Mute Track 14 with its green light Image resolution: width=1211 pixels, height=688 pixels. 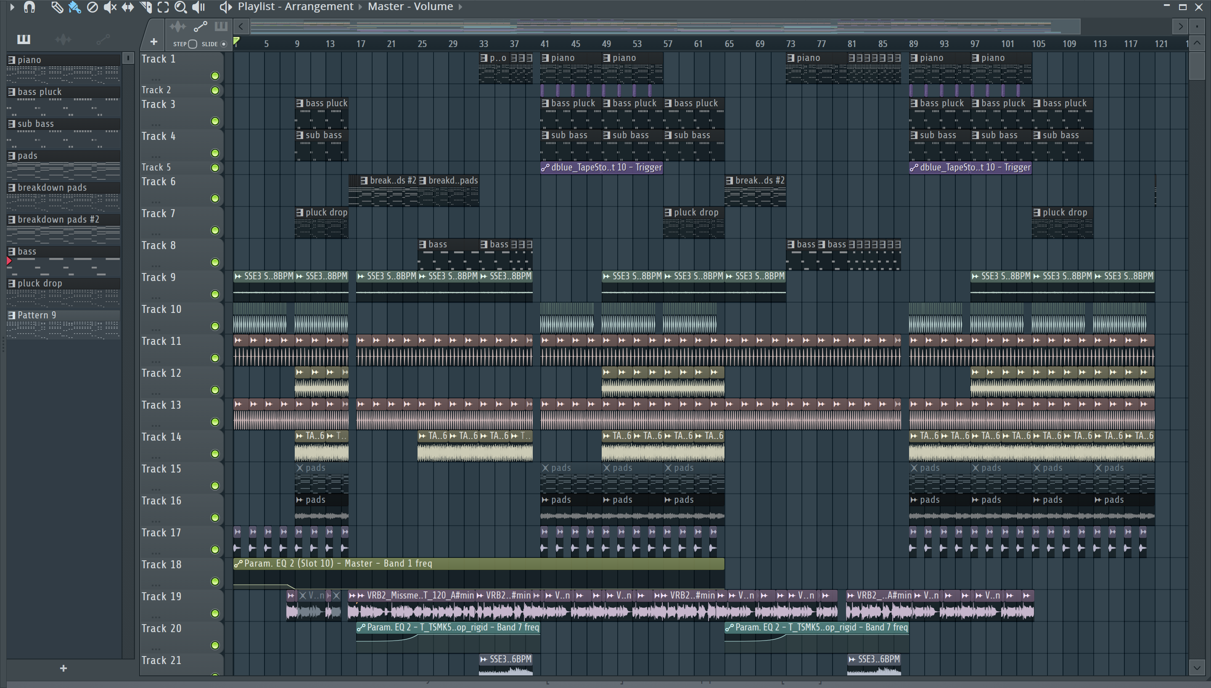[x=215, y=454]
